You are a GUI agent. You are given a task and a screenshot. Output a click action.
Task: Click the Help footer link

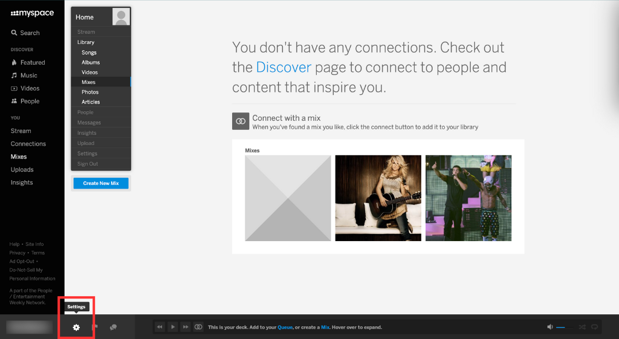15,244
